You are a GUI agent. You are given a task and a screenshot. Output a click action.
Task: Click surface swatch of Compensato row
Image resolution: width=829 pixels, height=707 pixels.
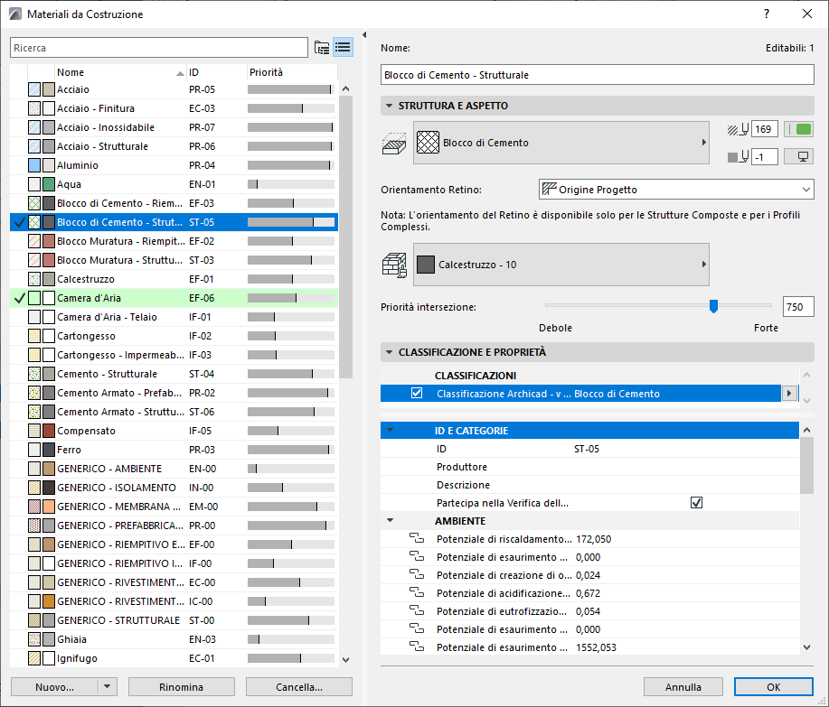click(x=49, y=431)
